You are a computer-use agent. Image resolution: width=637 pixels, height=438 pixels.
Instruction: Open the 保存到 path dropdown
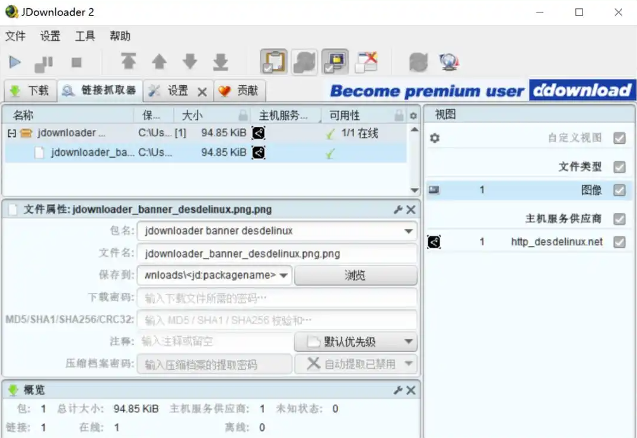coord(284,275)
